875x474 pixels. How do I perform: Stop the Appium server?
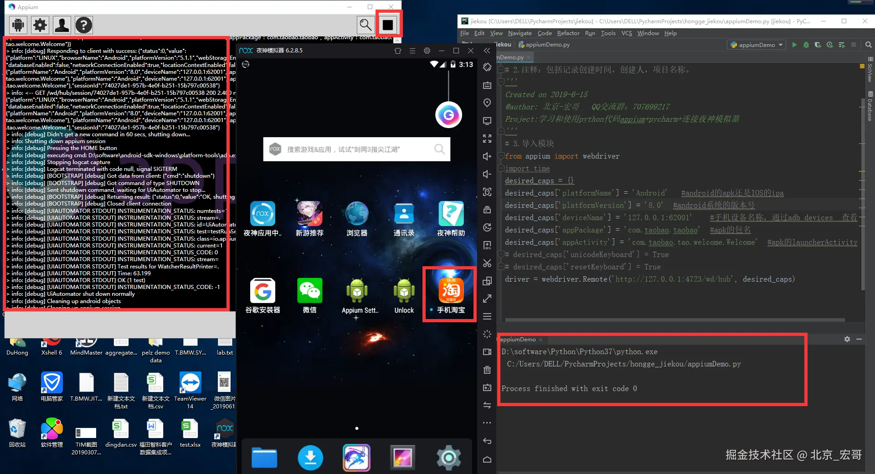point(388,25)
